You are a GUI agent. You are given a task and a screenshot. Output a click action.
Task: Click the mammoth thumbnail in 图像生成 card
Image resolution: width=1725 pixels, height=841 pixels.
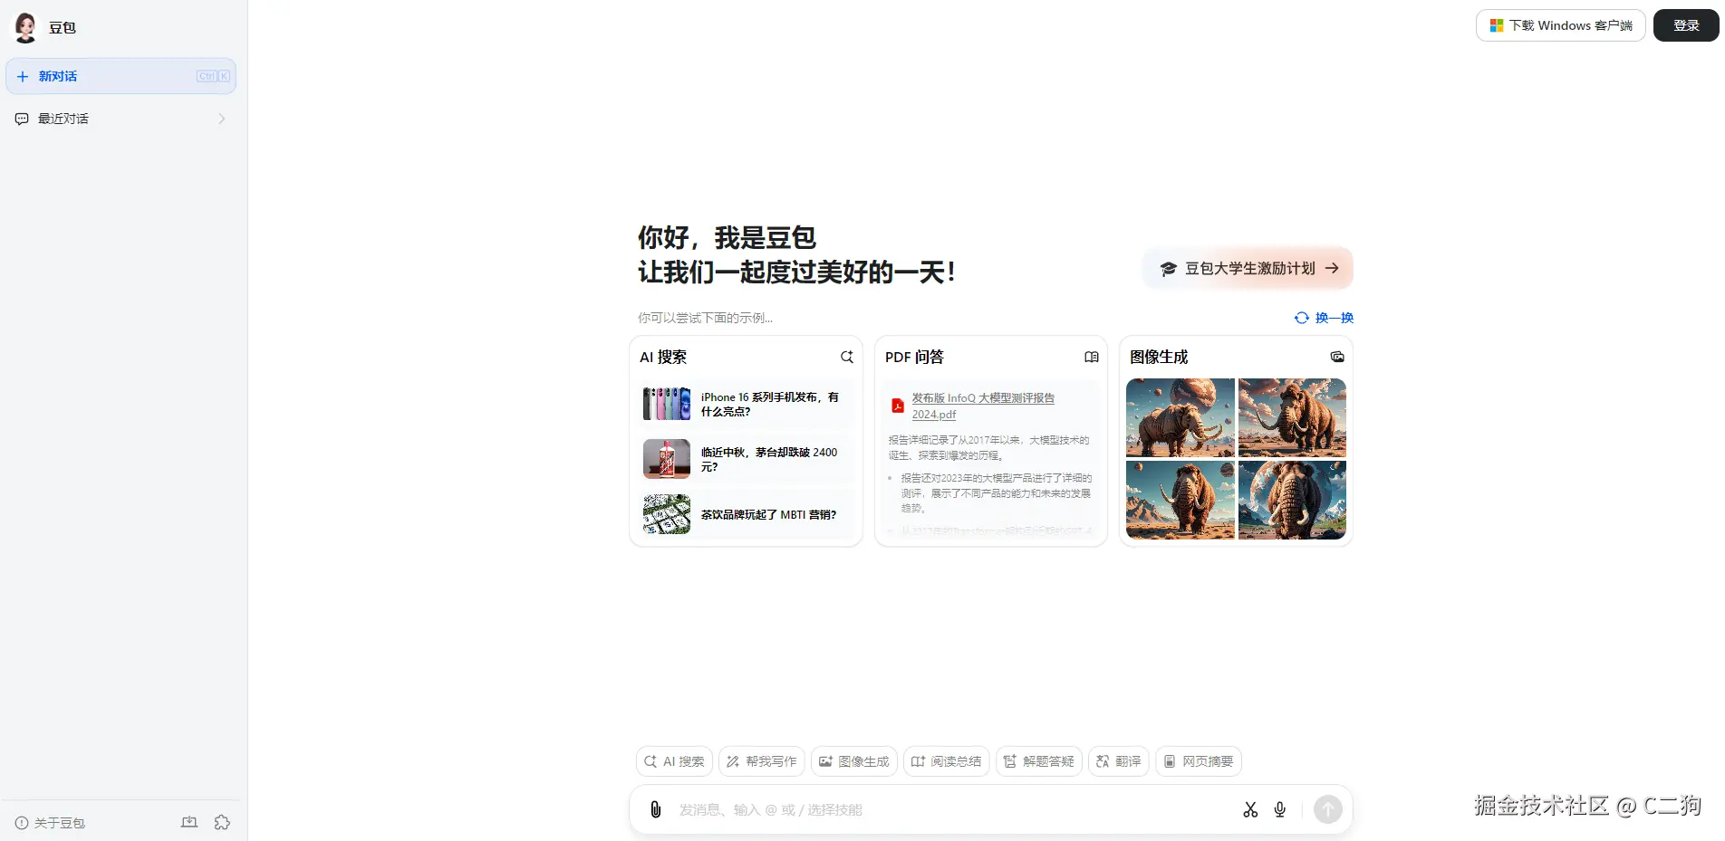tap(1180, 417)
